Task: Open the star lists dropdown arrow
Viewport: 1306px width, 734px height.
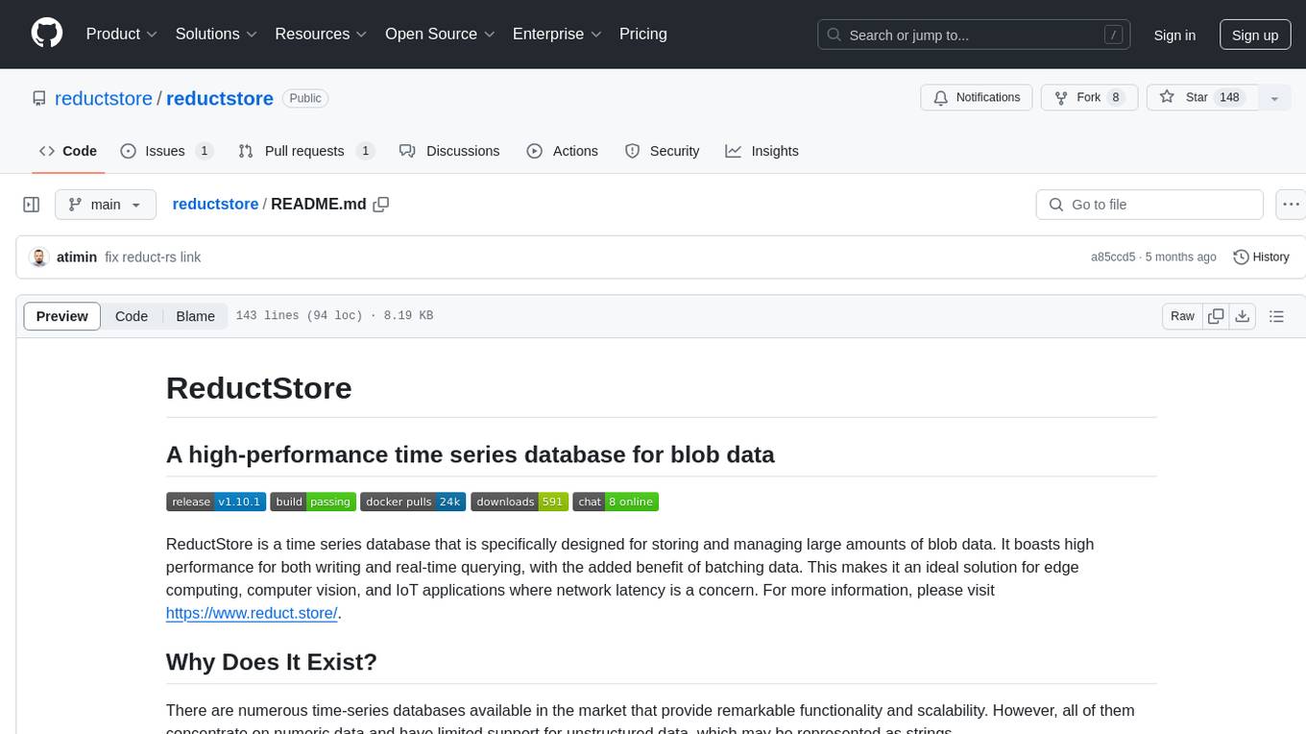Action: point(1274,97)
